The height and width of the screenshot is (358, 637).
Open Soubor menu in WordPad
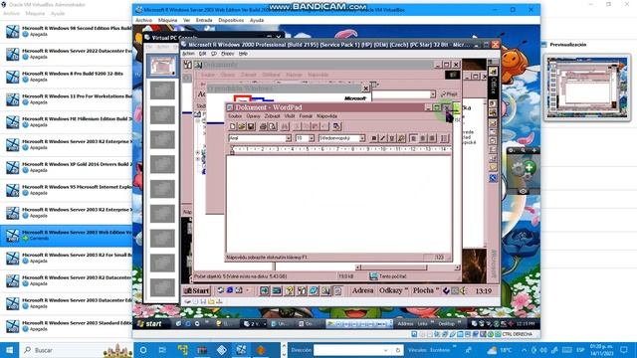click(235, 116)
